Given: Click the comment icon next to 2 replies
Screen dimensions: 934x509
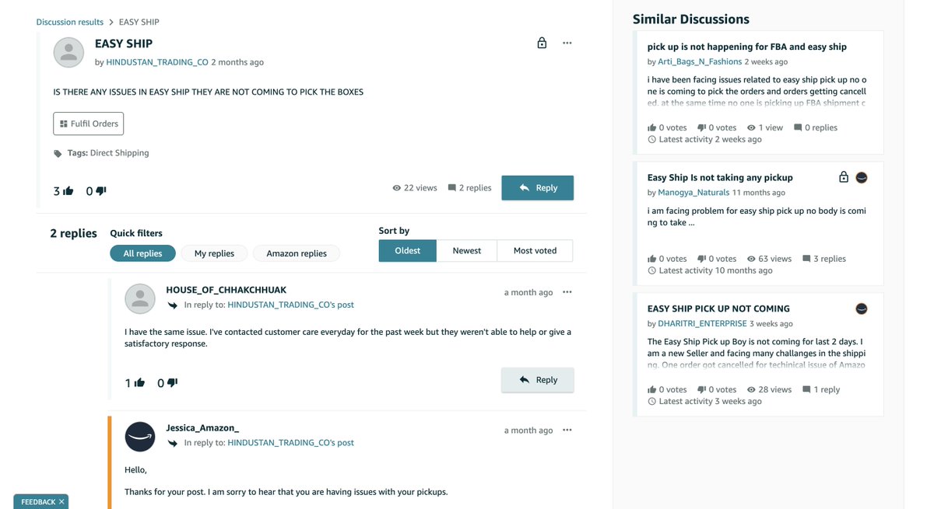Looking at the screenshot, I should point(452,188).
